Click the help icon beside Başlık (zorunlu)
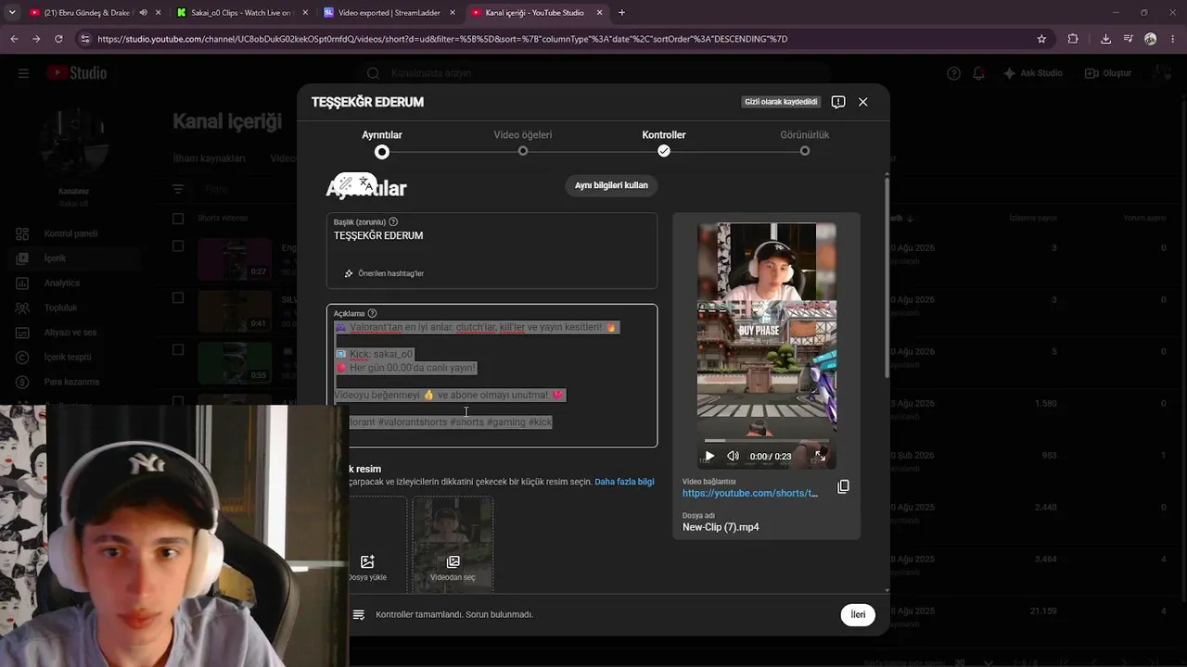 [393, 222]
